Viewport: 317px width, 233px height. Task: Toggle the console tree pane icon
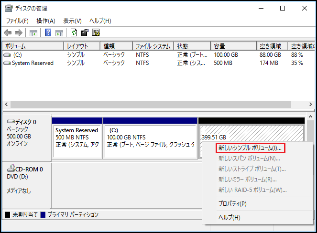[x=33, y=32]
